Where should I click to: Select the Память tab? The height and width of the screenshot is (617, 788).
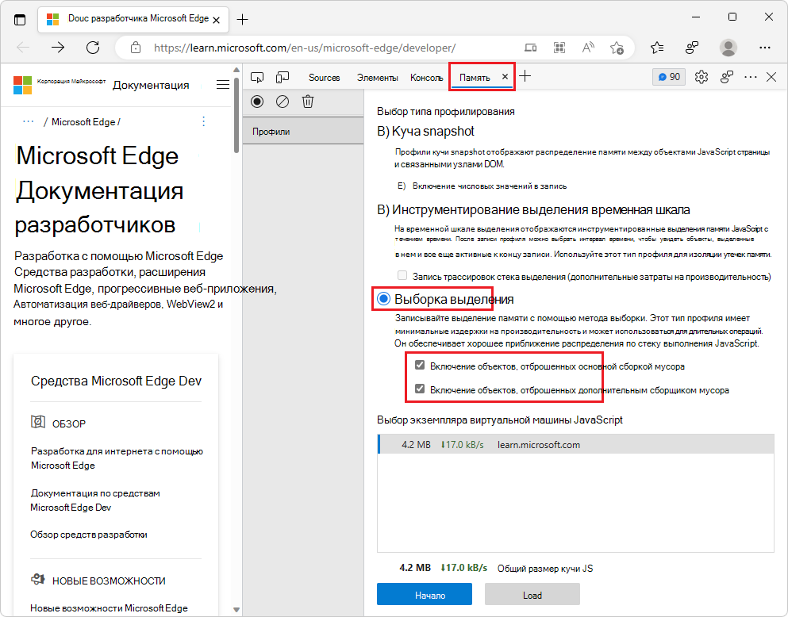(475, 77)
